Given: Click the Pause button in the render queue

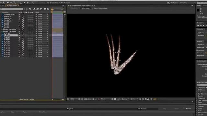Looking at the screenshot, I should coord(177,109).
